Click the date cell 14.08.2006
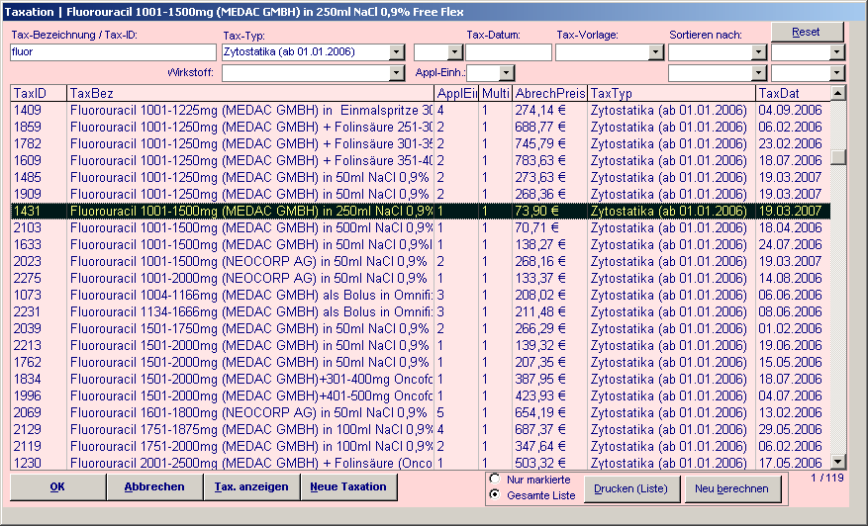The image size is (868, 526). [x=793, y=278]
